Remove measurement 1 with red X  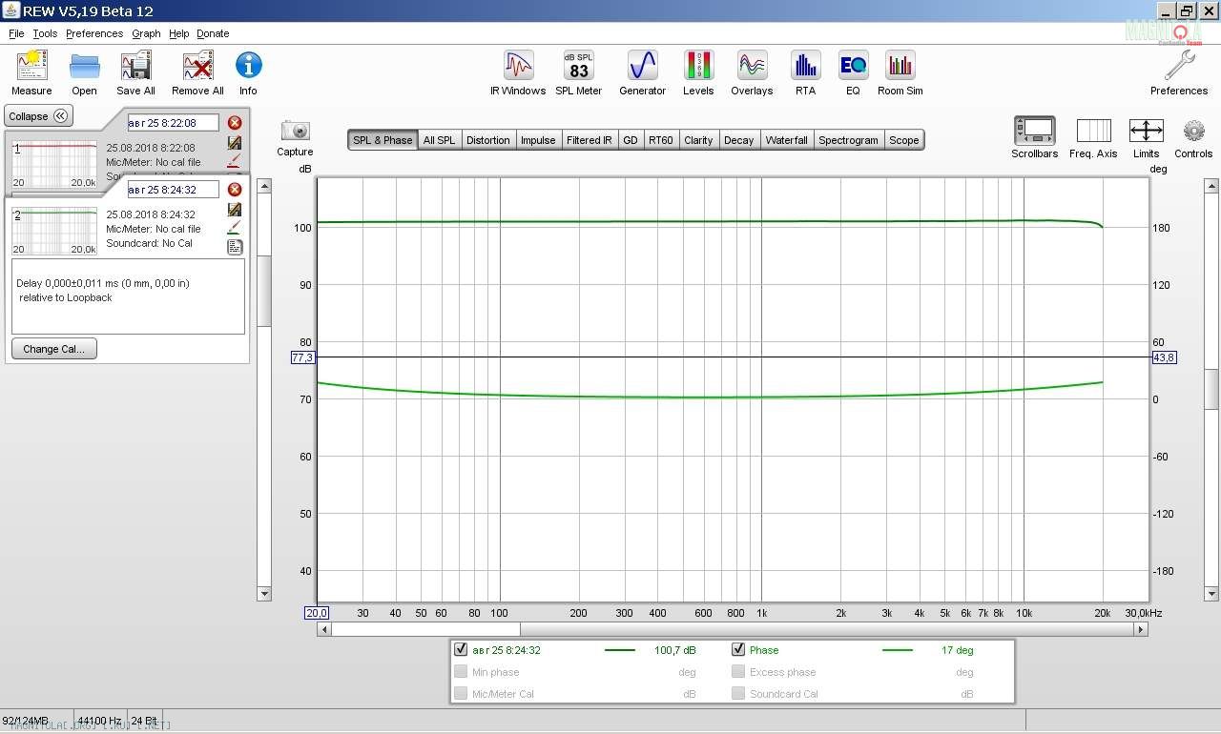click(x=235, y=123)
